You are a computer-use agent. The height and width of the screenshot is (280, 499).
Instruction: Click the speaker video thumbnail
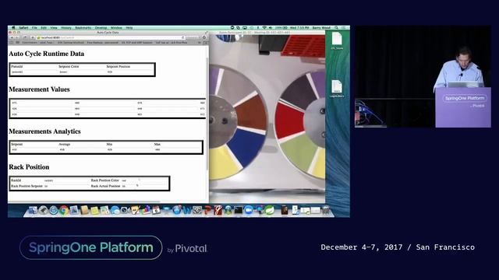(423, 76)
